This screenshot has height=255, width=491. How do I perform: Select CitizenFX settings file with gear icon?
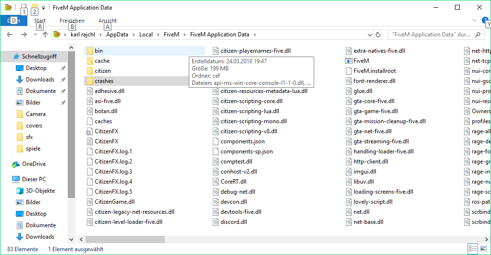[x=89, y=131]
